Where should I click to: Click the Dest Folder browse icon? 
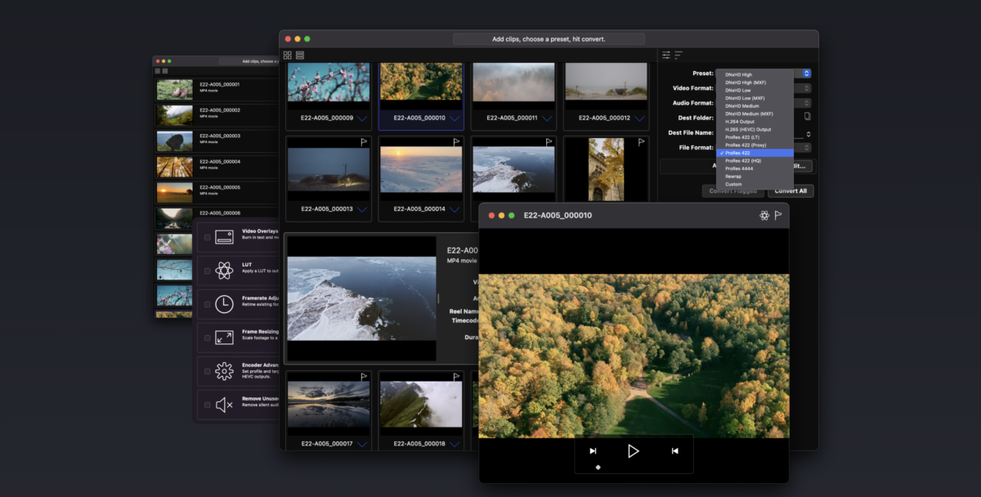coord(808,117)
